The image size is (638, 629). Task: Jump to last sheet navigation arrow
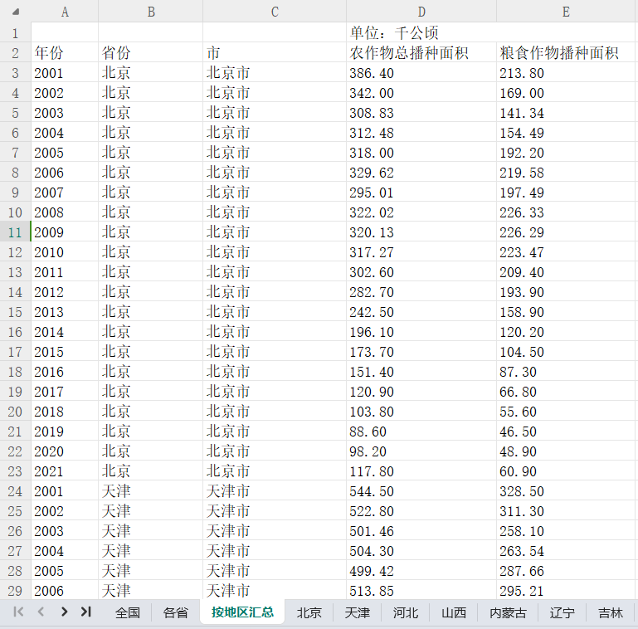[x=85, y=612]
